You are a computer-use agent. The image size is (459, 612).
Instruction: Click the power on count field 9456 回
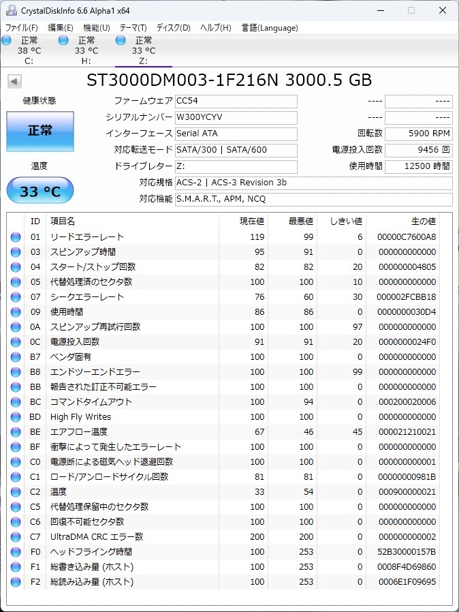[x=418, y=150]
